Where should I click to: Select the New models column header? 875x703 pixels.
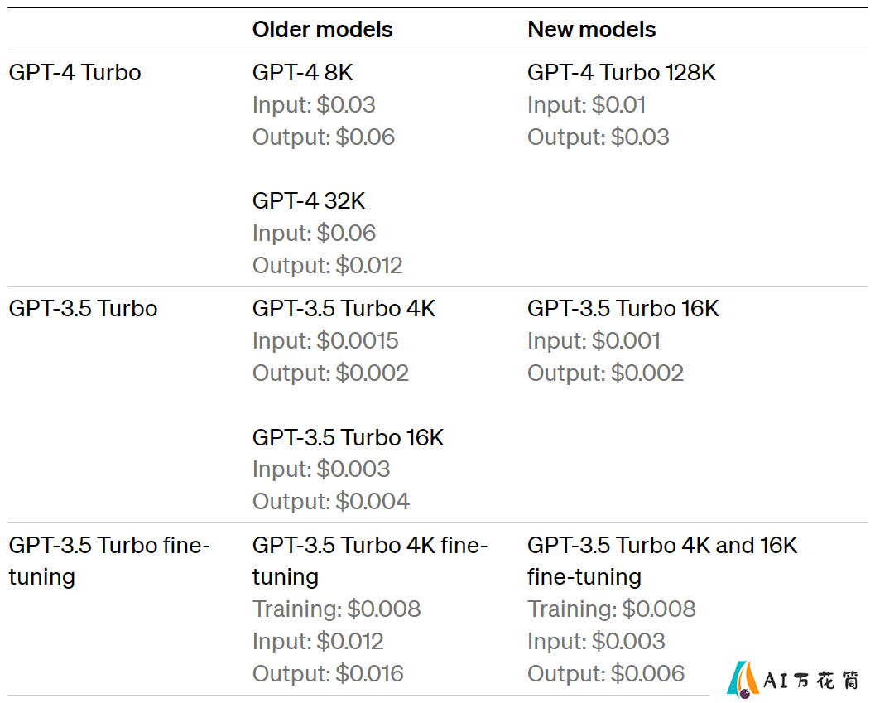point(591,30)
